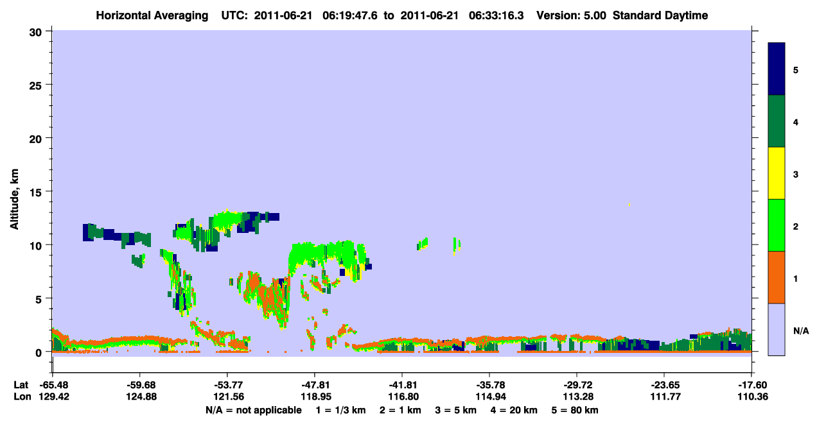Click the colorbar label '5'
Screen dimensions: 835x428
pyautogui.click(x=795, y=69)
